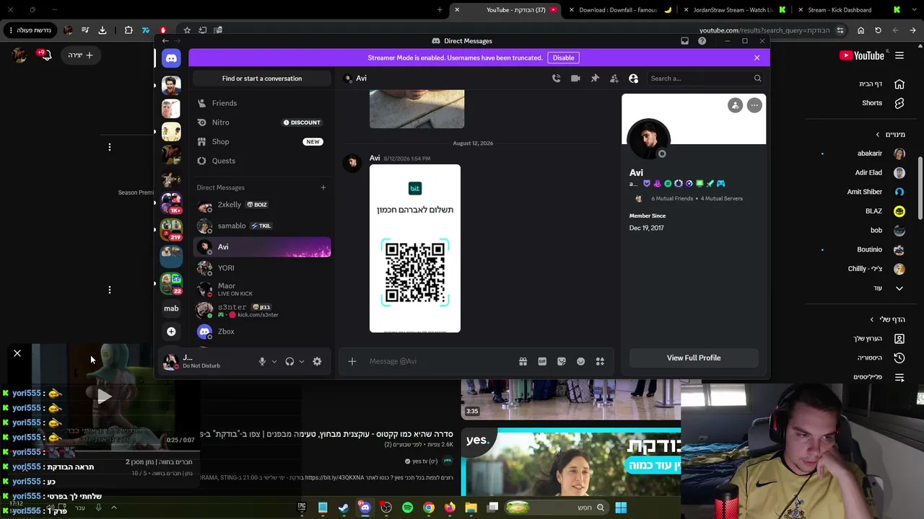Open the QR code image attachment

click(415, 249)
